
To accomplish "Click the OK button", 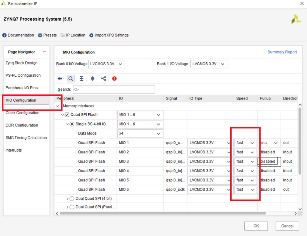I will pos(256,226).
